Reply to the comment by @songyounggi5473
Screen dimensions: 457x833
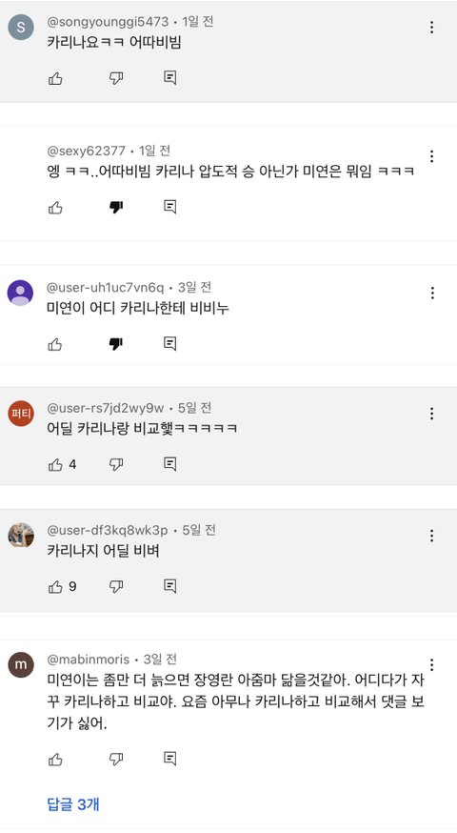tap(169, 78)
